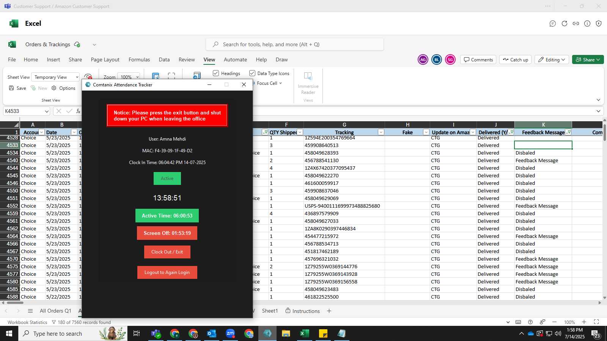Image resolution: width=607 pixels, height=341 pixels.
Task: Click Logout to Again Login button
Action: point(167,272)
